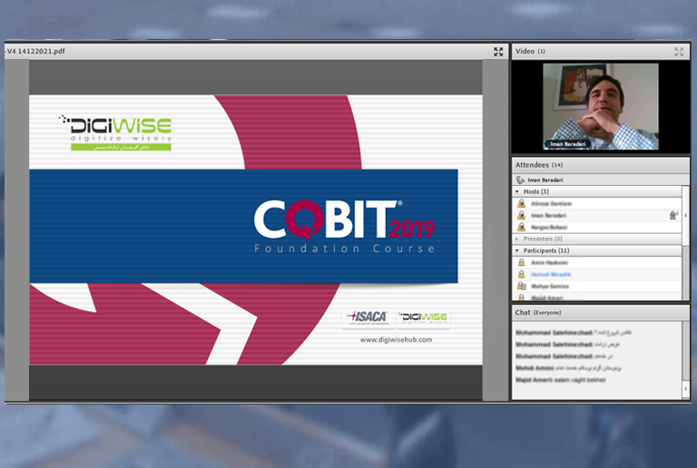Click the presenter webcam video feed
The width and height of the screenshot is (697, 468).
click(600, 107)
